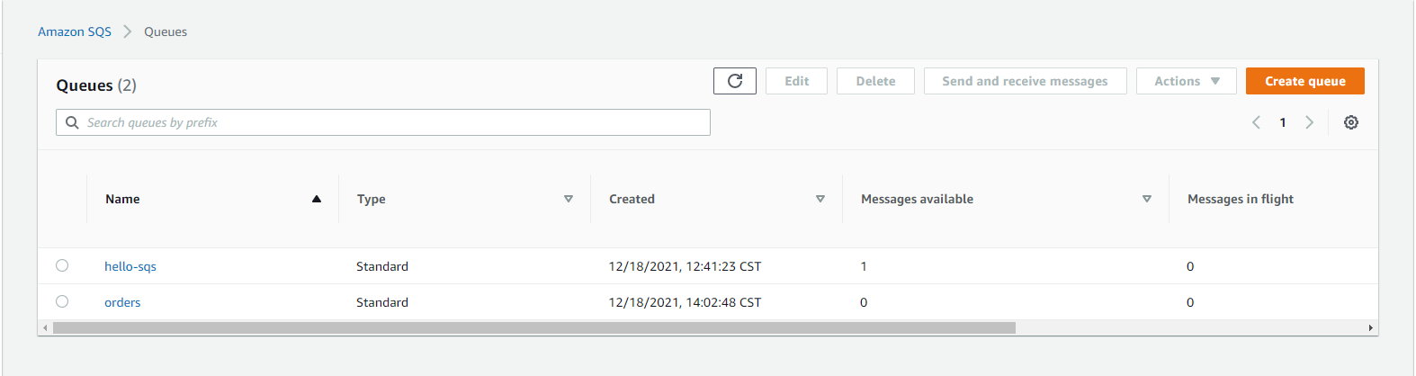The width and height of the screenshot is (1416, 376).
Task: Sort by Type column arrow
Action: [x=569, y=199]
